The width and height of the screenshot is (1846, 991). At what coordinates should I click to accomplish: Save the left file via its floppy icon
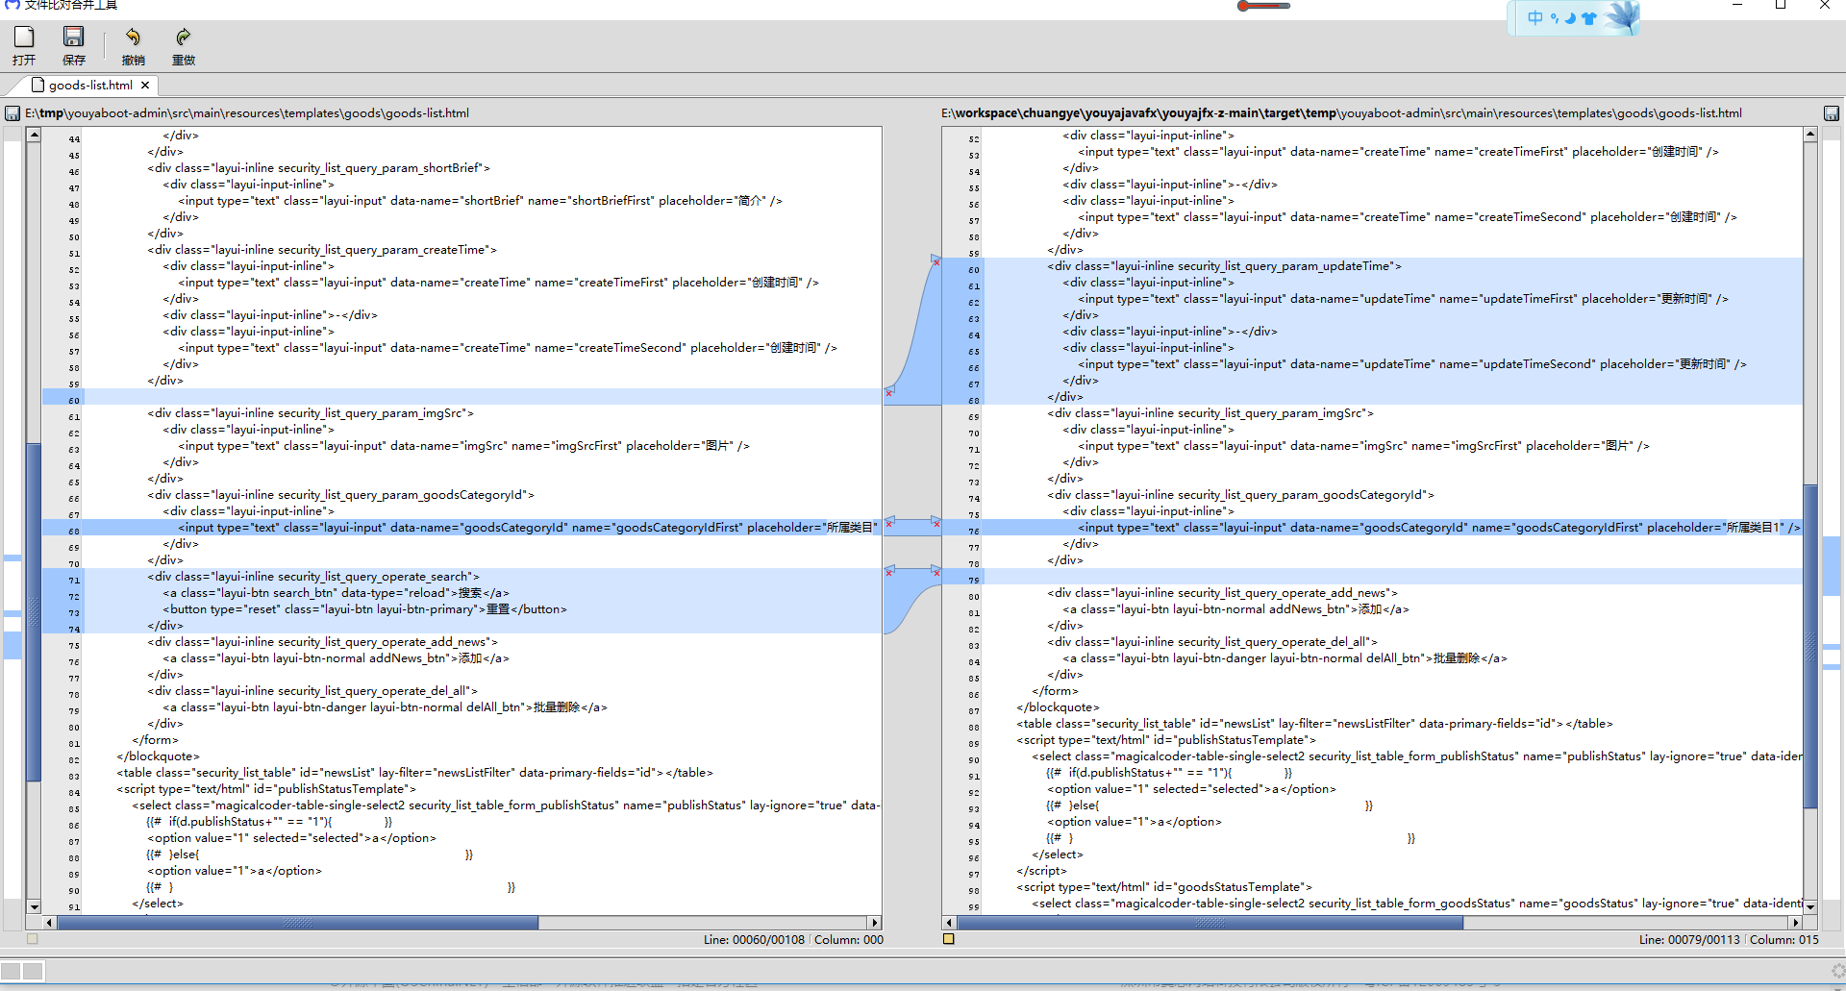[12, 113]
